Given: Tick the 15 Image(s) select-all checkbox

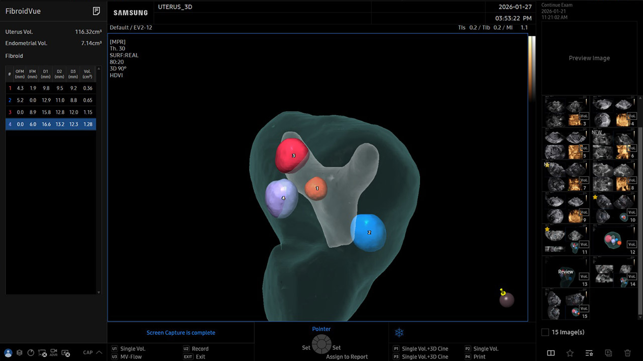Looking at the screenshot, I should click(x=545, y=332).
